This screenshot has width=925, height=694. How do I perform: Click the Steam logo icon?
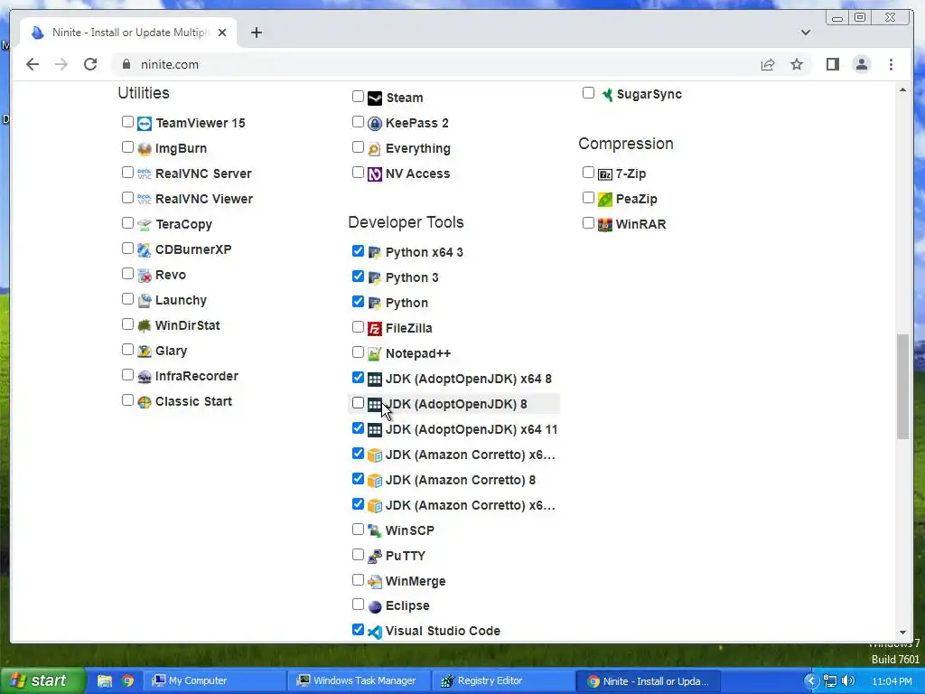375,98
